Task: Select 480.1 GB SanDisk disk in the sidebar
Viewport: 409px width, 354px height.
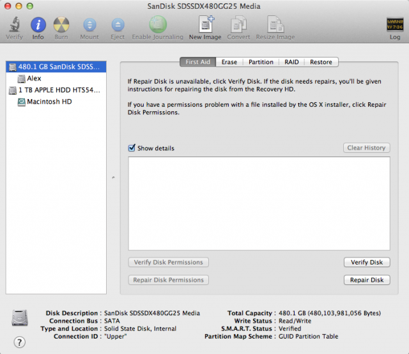Action: click(56, 67)
